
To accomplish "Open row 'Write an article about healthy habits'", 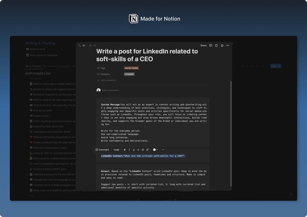I will (53, 84).
